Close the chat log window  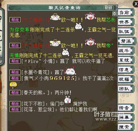click(x=136, y=4)
